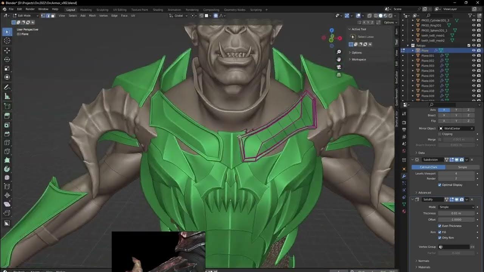The width and height of the screenshot is (484, 272).
Task: Toggle Mirror Axis Y button
Action: [x=456, y=110]
